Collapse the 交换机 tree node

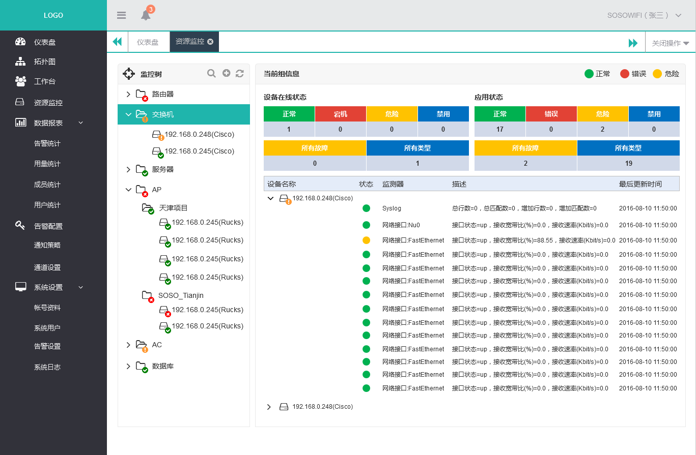pyautogui.click(x=128, y=114)
